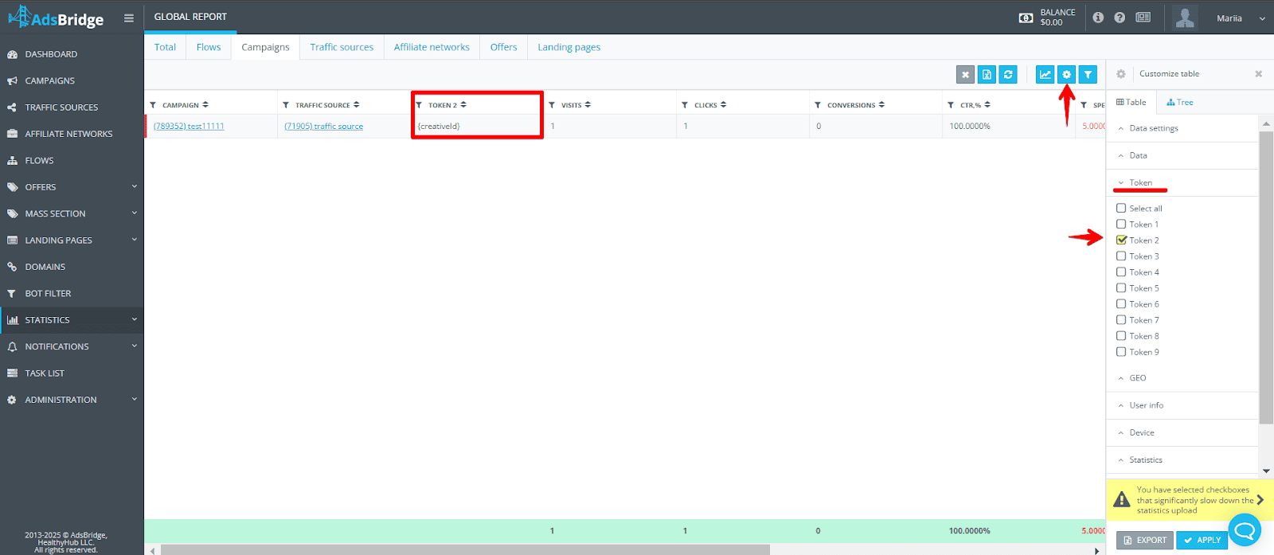Enable the Token 6 checkbox
The image size is (1274, 555).
[1121, 303]
